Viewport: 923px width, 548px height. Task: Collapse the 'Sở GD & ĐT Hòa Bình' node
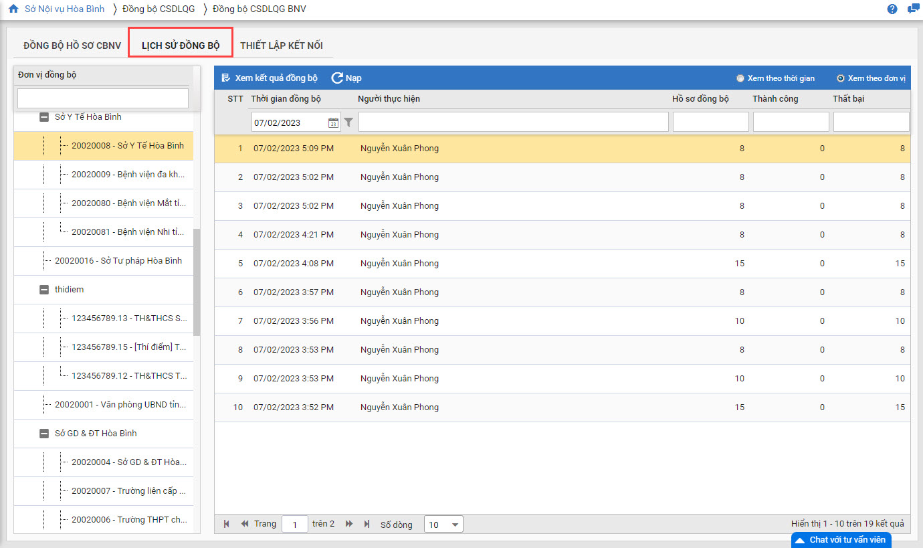tap(44, 434)
